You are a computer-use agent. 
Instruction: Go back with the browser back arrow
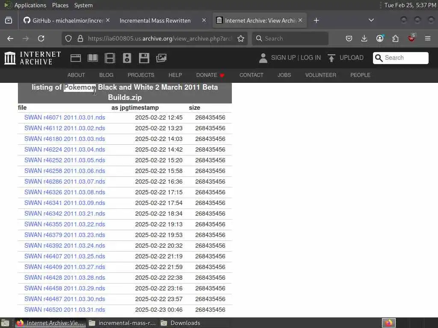(x=10, y=38)
